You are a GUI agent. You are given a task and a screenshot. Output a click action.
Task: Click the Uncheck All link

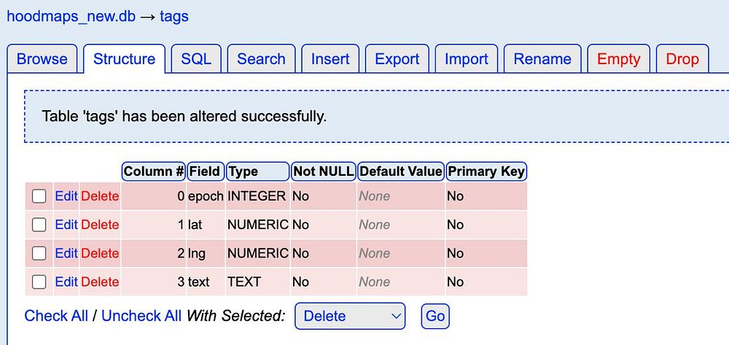click(141, 316)
